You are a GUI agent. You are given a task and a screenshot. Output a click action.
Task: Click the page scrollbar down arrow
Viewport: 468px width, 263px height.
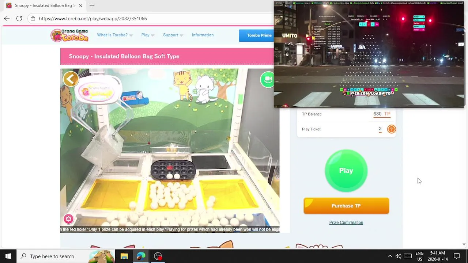tap(464, 244)
